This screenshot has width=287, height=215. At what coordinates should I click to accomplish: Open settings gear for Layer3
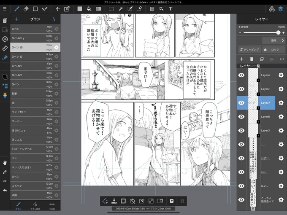pyautogui.click(x=281, y=131)
